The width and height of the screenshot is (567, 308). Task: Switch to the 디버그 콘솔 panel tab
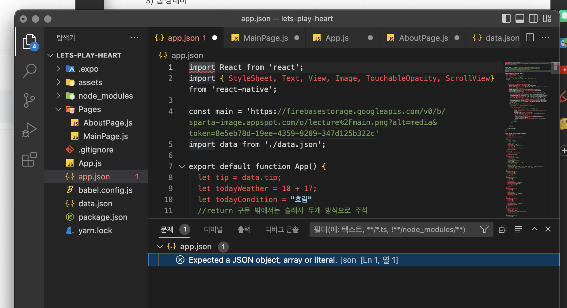(282, 229)
